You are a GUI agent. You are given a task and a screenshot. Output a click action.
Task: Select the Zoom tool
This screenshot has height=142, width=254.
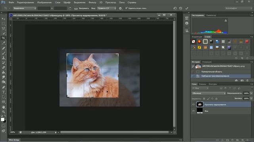[x=4, y=112]
